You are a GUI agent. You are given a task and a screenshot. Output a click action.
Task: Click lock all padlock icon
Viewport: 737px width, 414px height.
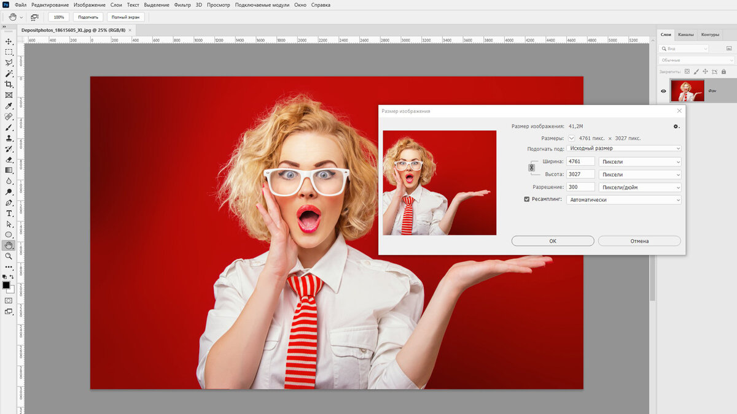point(723,72)
